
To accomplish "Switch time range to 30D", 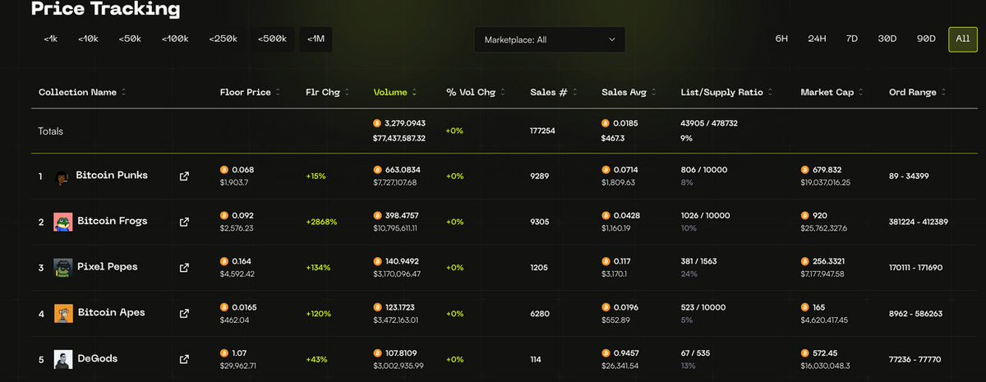I will click(x=887, y=39).
